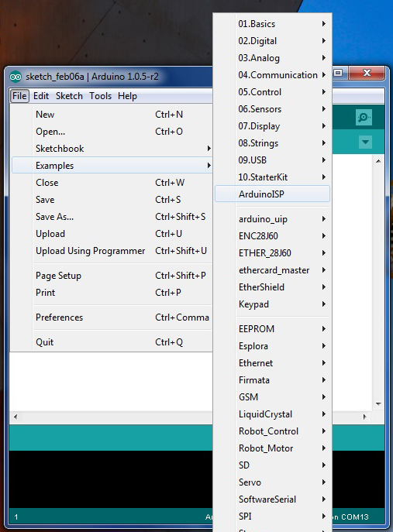Maximize the Arduino window

point(338,73)
